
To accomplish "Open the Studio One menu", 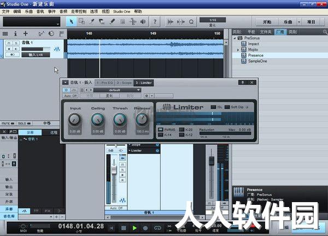I will click(x=121, y=11).
